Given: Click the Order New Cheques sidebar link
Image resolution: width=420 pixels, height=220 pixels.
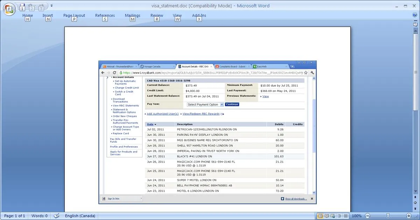Looking at the screenshot, I should pos(125,116).
